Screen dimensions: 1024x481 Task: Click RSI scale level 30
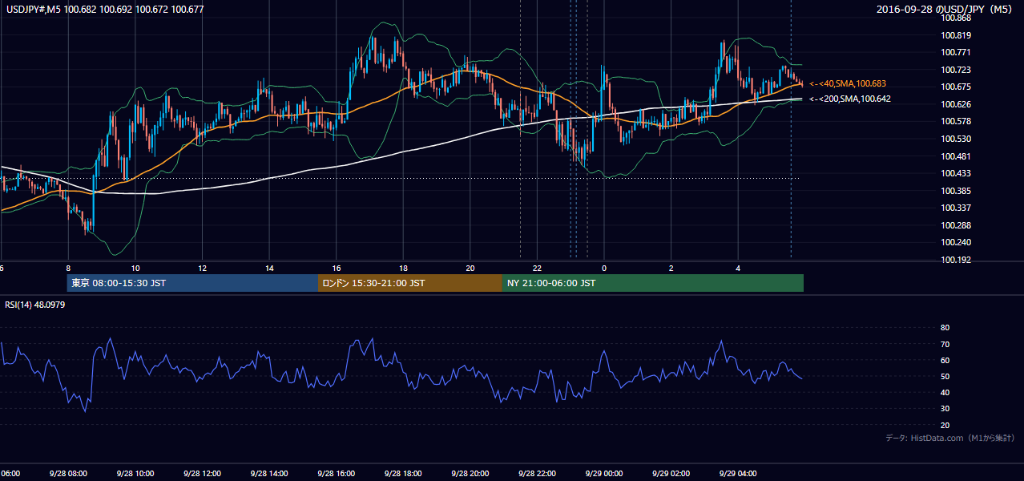click(x=945, y=409)
